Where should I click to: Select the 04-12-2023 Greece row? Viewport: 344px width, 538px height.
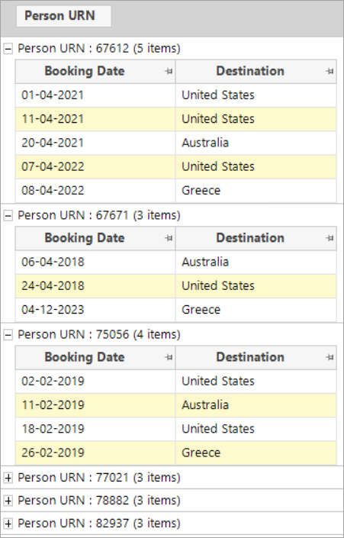click(x=176, y=310)
